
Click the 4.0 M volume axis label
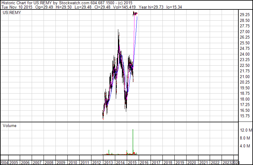(x=245, y=146)
